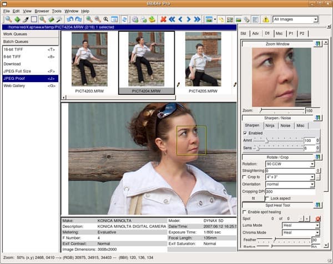Reset Straightening with its 0 button
The height and width of the screenshot is (264, 333).
tap(318, 170)
